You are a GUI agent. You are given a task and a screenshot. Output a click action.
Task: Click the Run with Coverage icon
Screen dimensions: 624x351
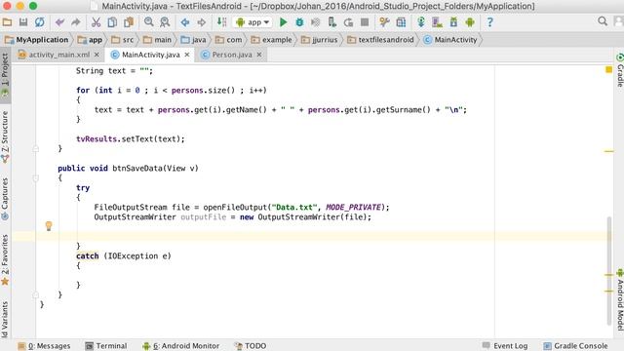pos(316,22)
